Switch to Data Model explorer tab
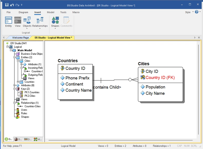 pos(9,139)
